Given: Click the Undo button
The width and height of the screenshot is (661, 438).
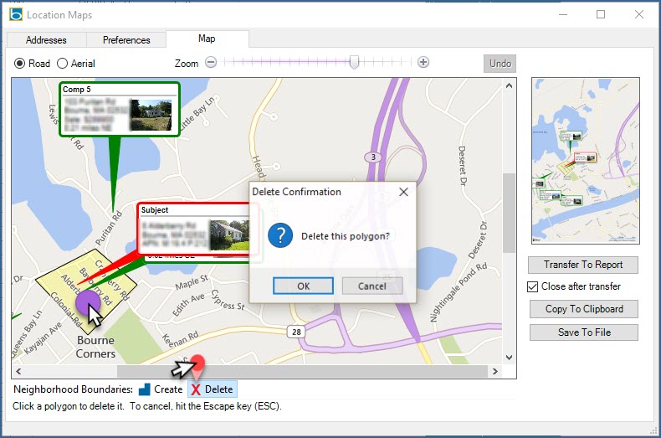Looking at the screenshot, I should 500,64.
